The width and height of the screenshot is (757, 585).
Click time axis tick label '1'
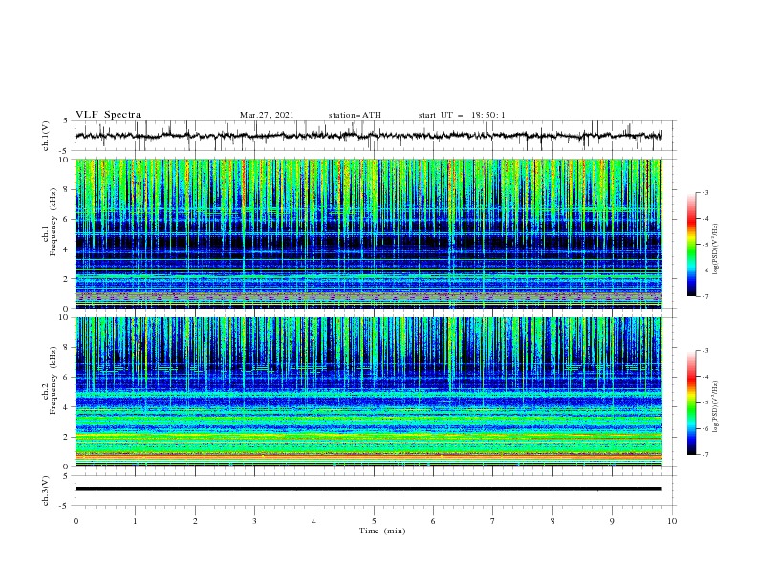(x=135, y=521)
